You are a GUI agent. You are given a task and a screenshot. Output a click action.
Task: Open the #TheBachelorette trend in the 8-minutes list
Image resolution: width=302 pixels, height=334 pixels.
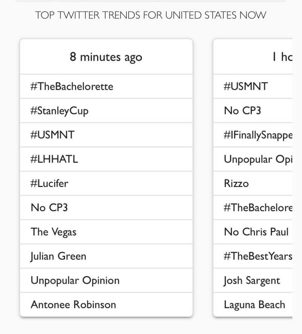pos(72,86)
